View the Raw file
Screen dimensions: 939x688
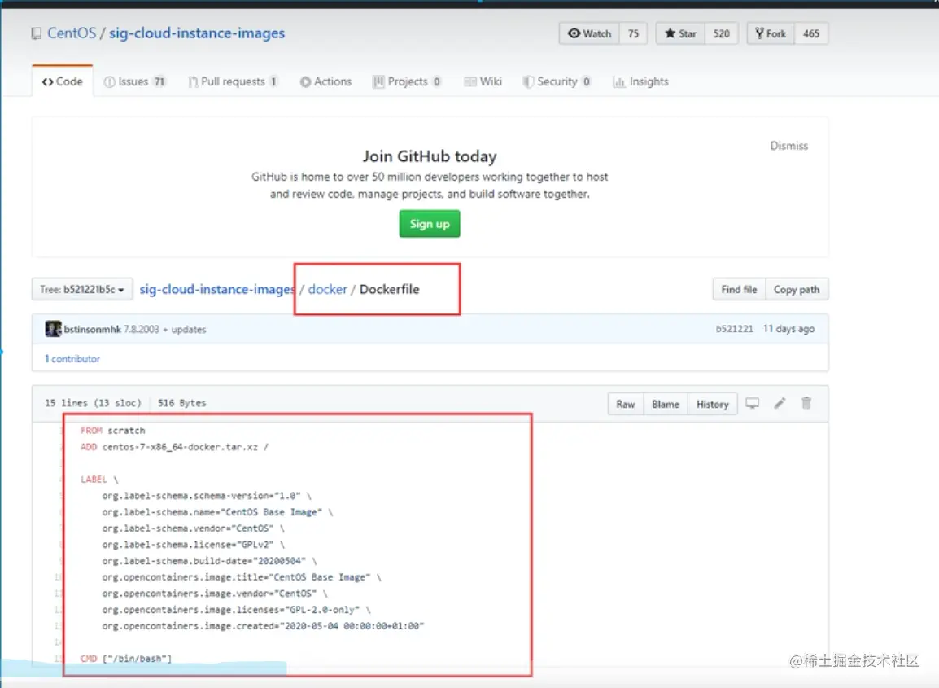pos(625,404)
